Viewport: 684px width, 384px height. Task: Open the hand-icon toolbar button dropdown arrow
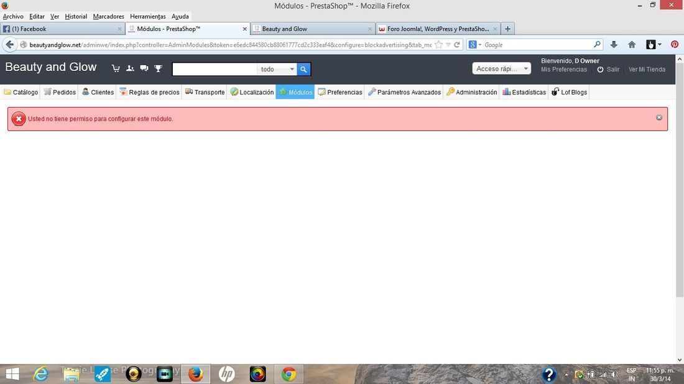[x=660, y=45]
